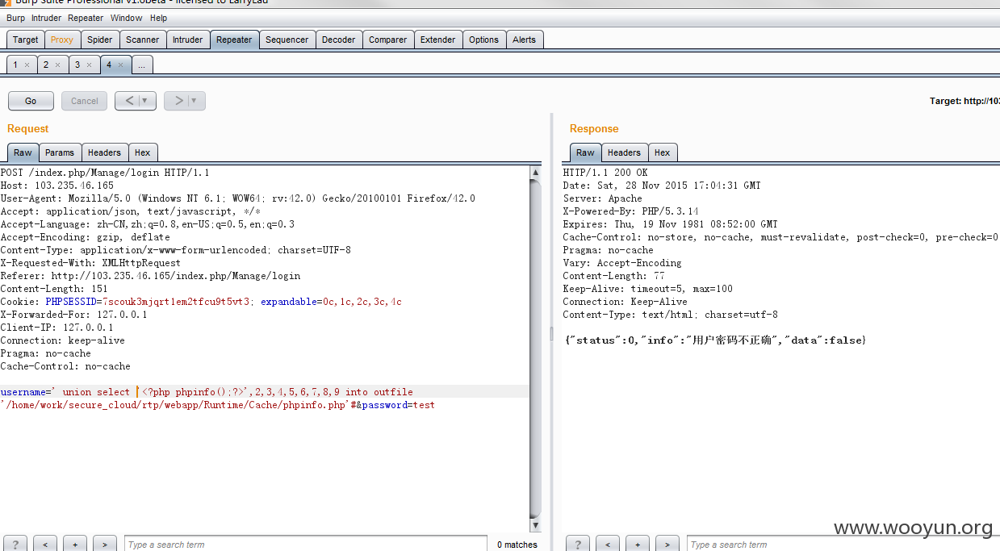1000x551 pixels.
Task: Jump to next match in request search
Action: [105, 545]
